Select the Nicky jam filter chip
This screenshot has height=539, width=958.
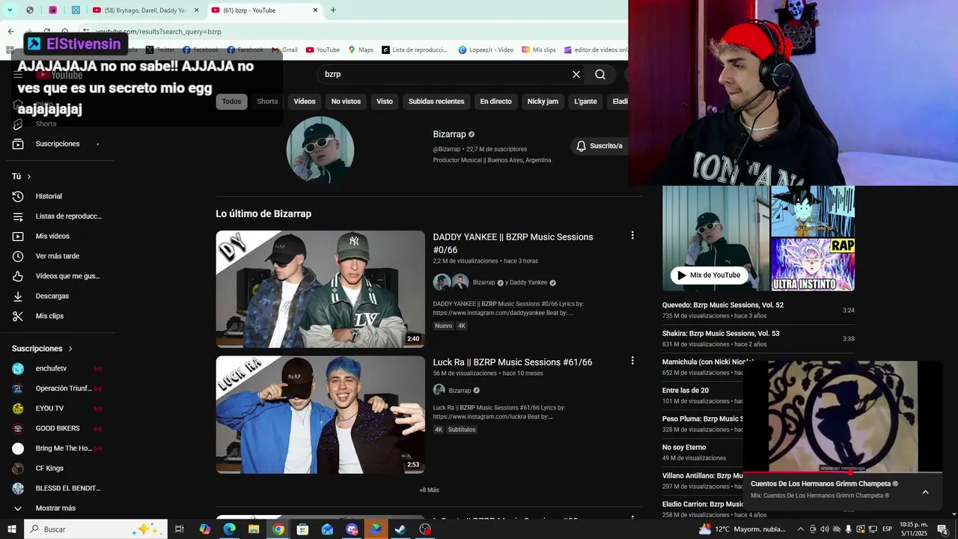[x=543, y=101]
